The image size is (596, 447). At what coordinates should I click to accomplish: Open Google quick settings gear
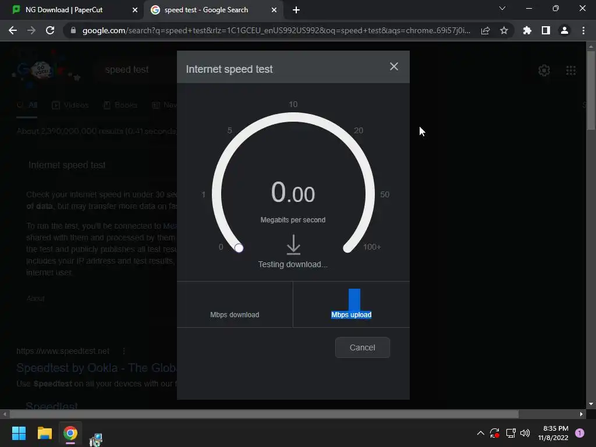pos(544,70)
